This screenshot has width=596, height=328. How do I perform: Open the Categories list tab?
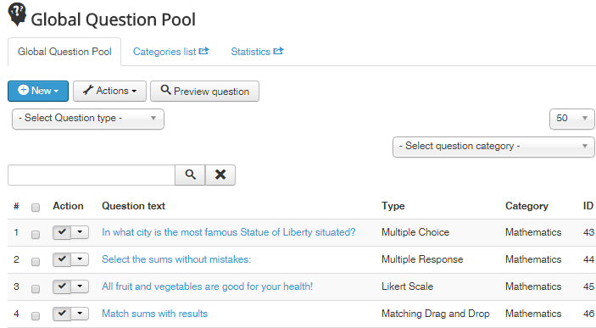170,52
